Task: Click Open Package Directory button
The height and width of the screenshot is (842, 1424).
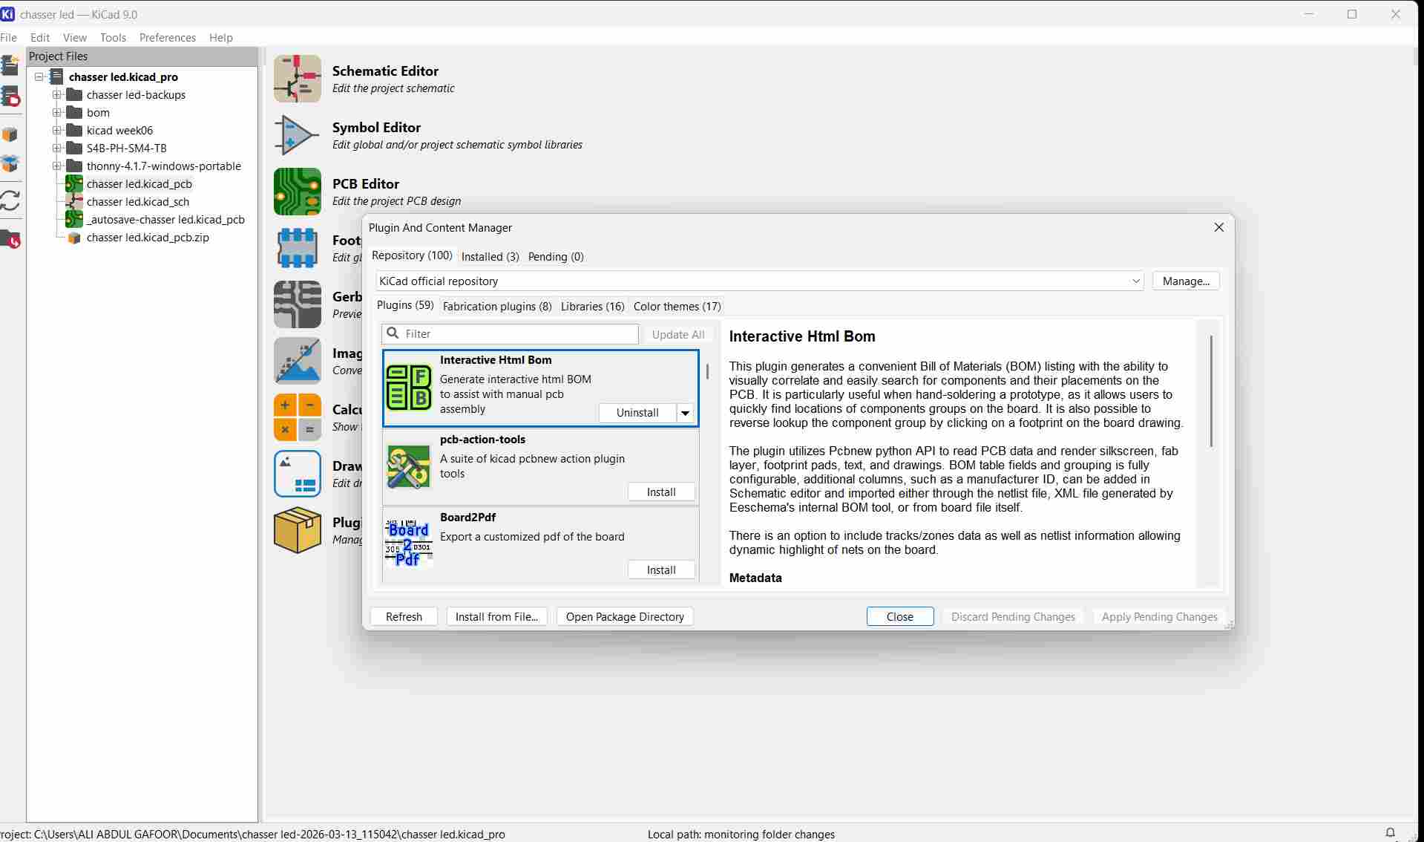Action: click(625, 617)
